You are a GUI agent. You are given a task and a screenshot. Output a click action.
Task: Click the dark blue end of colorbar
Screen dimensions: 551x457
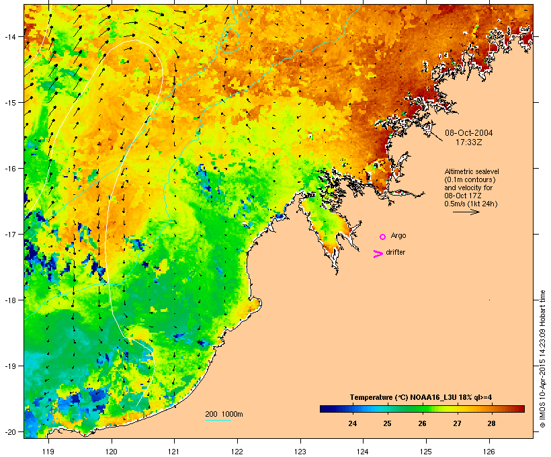(325, 409)
